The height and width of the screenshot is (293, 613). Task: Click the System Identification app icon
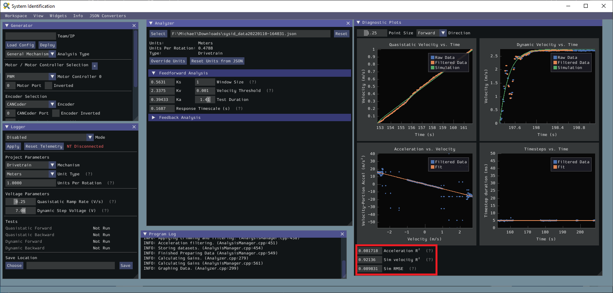[x=6, y=6]
